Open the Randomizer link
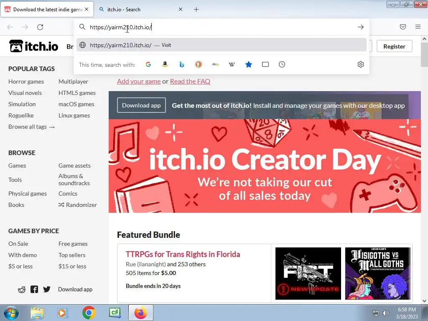Image resolution: width=428 pixels, height=321 pixels. tap(78, 205)
